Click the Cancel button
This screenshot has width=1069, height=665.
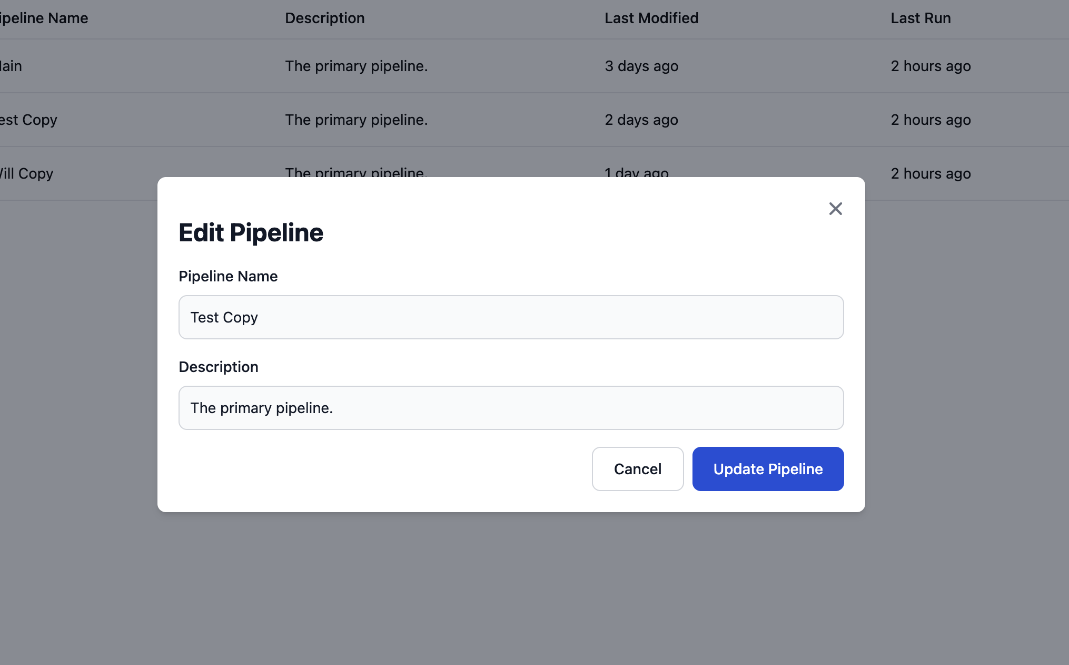[x=637, y=469]
